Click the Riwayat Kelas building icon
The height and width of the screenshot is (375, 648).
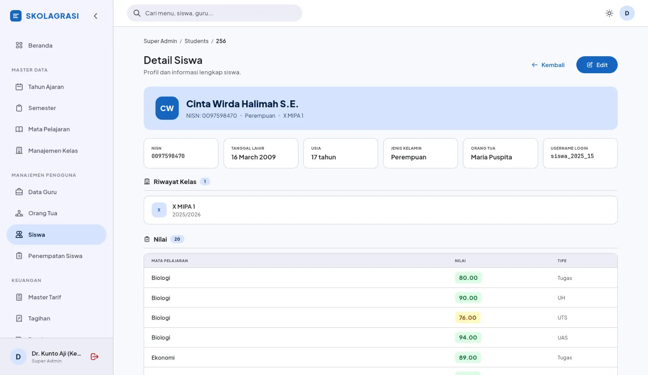[147, 182]
